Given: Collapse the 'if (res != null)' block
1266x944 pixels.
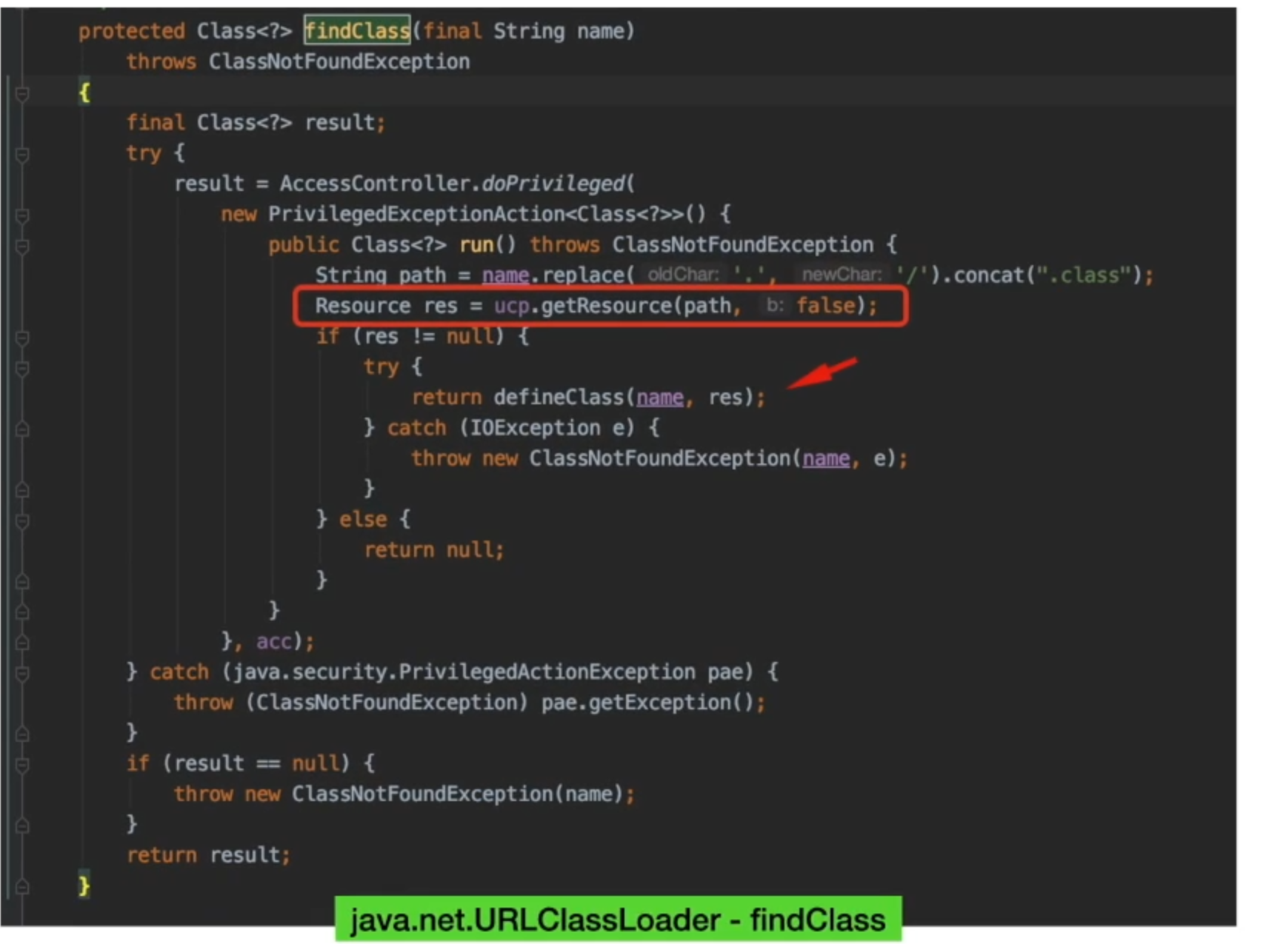Looking at the screenshot, I should coord(22,338).
